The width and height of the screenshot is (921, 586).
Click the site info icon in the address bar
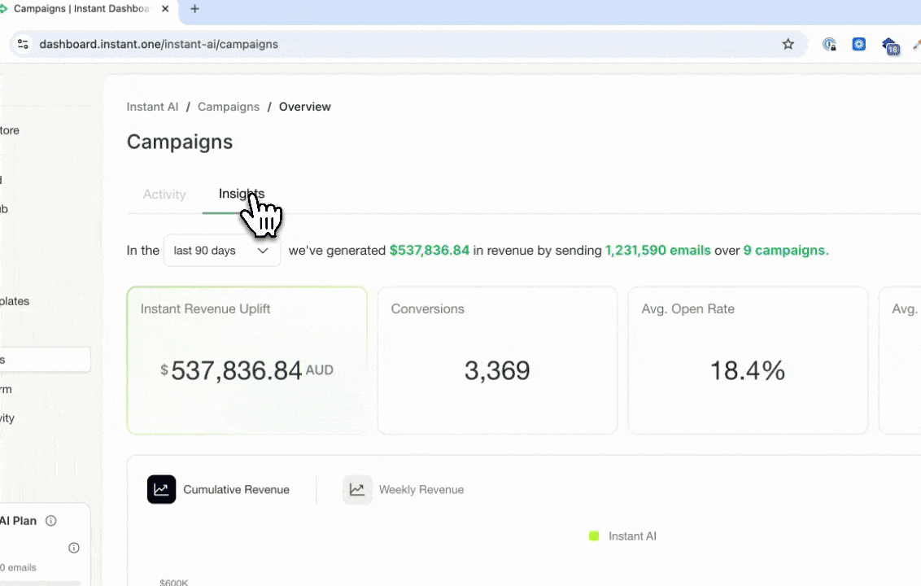pos(23,44)
